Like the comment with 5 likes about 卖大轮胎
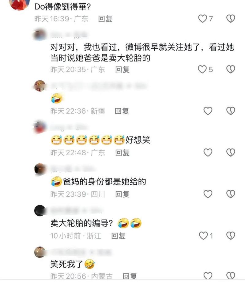Screen dimensions: 245x283 [x=202, y=69]
